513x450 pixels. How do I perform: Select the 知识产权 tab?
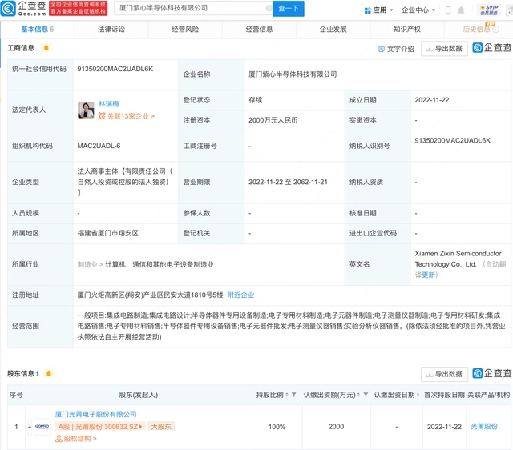pos(407,30)
